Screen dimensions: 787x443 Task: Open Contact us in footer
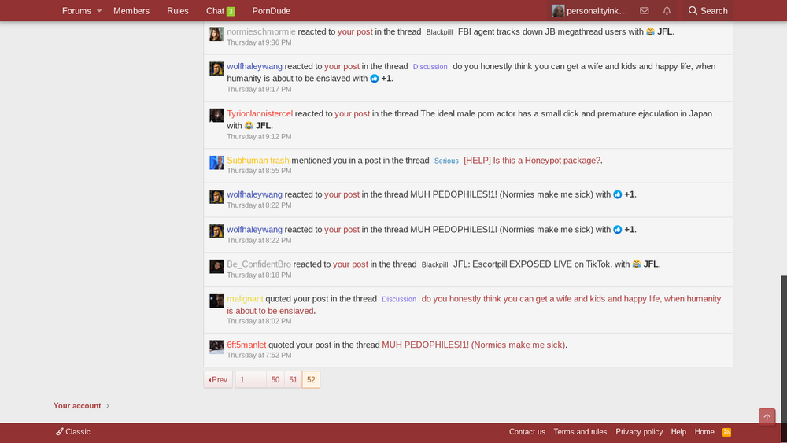coord(527,432)
